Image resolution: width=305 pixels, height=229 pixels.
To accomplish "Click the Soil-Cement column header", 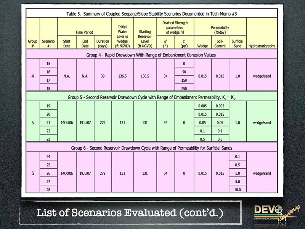I will click(220, 44).
